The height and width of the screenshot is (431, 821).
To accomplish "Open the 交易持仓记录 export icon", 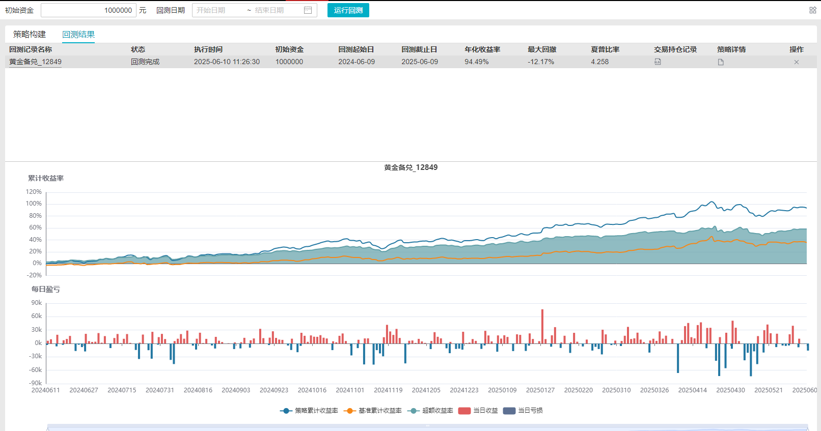I will [x=658, y=62].
